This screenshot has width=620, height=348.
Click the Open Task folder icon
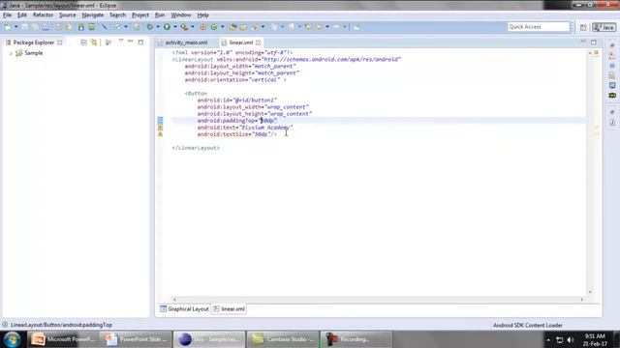[x=243, y=27]
